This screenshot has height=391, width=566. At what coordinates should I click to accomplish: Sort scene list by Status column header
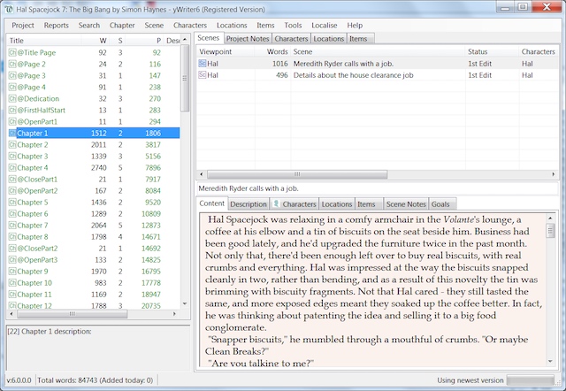tap(492, 51)
